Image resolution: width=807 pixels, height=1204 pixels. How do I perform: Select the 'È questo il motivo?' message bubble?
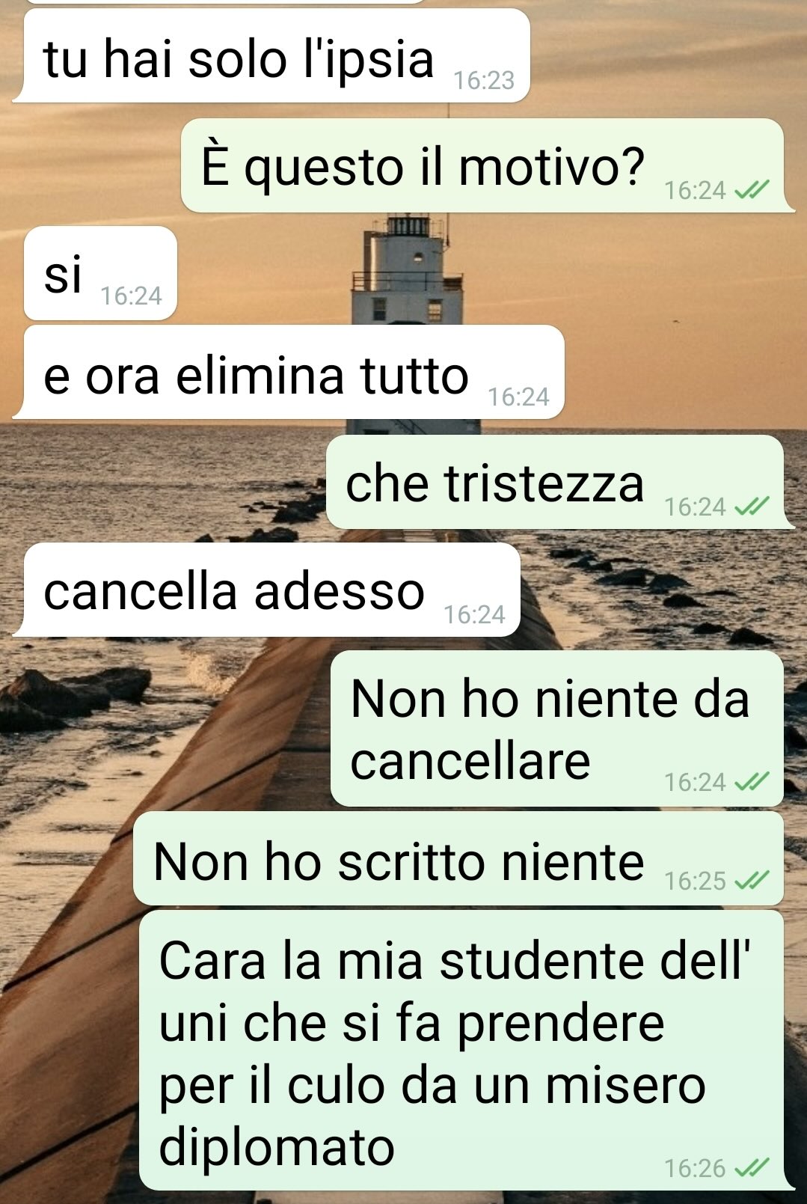[488, 165]
